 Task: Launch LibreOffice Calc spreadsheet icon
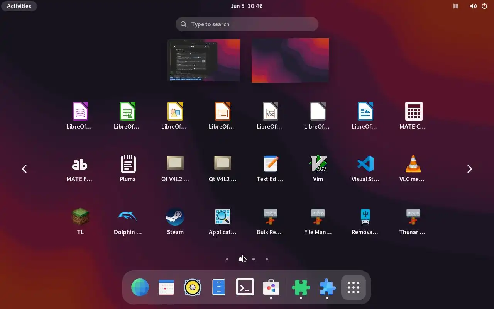click(128, 111)
